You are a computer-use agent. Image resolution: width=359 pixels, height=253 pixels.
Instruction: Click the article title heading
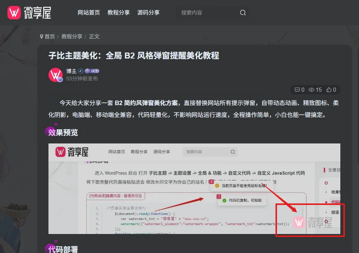[x=134, y=56]
